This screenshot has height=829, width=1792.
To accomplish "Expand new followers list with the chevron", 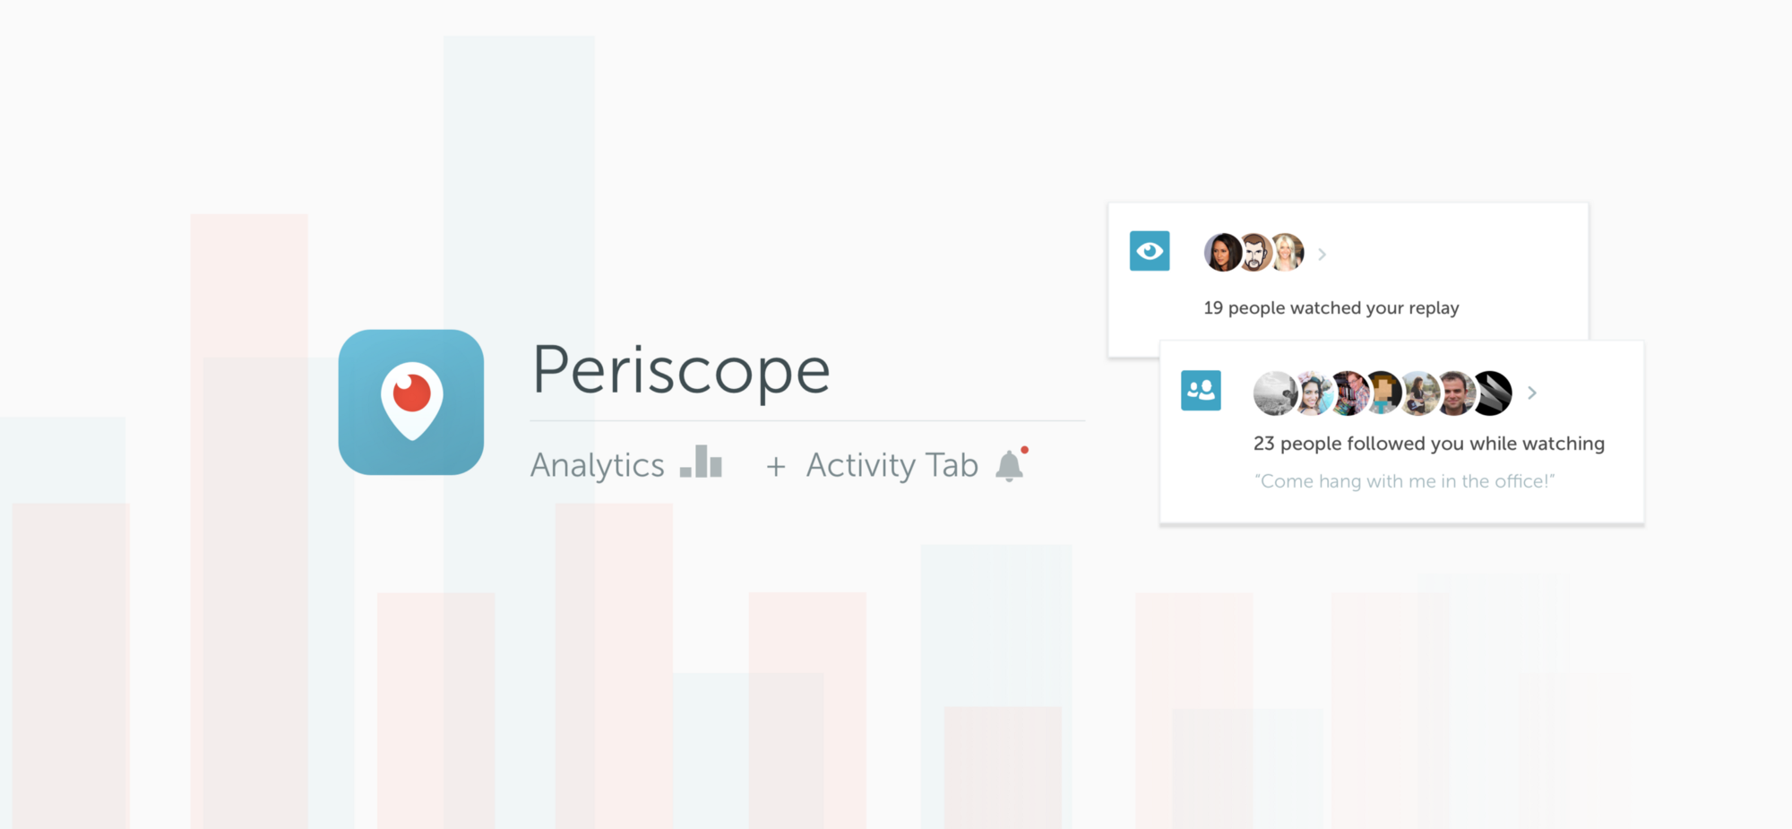I will [1532, 393].
